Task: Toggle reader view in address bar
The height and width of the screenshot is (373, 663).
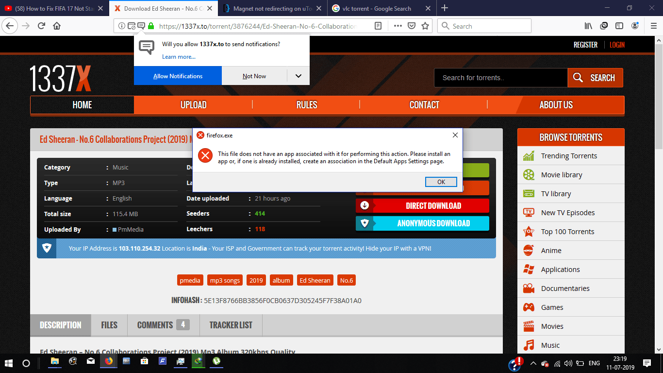Action: pyautogui.click(x=378, y=26)
